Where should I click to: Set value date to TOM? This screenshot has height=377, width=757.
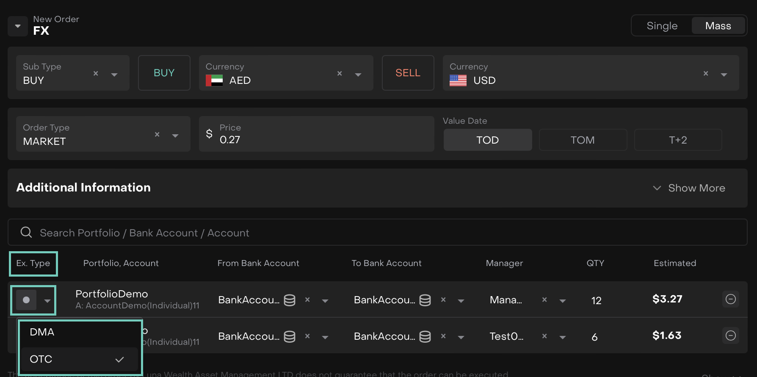583,140
